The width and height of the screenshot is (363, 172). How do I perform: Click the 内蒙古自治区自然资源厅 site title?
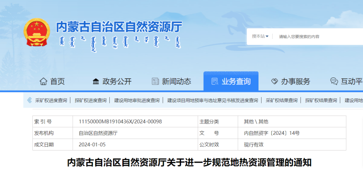[x=119, y=26]
